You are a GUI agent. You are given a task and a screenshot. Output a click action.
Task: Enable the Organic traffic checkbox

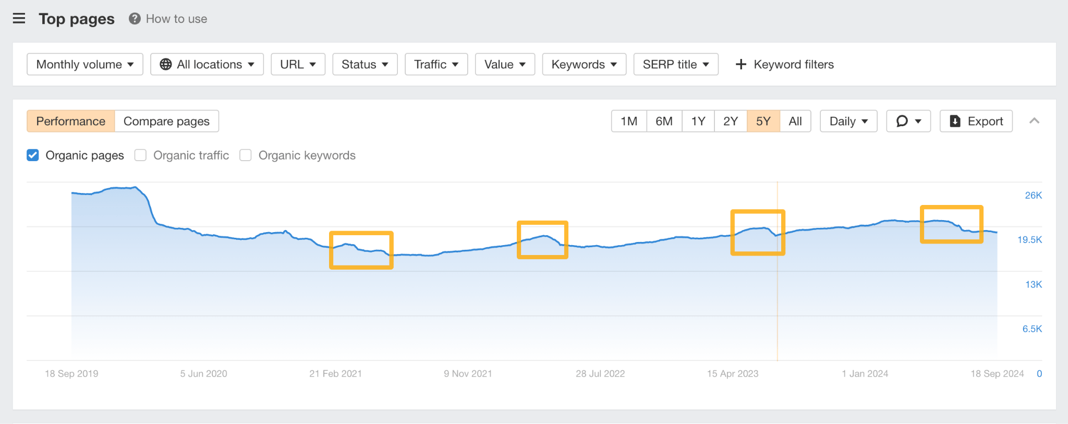coord(140,155)
